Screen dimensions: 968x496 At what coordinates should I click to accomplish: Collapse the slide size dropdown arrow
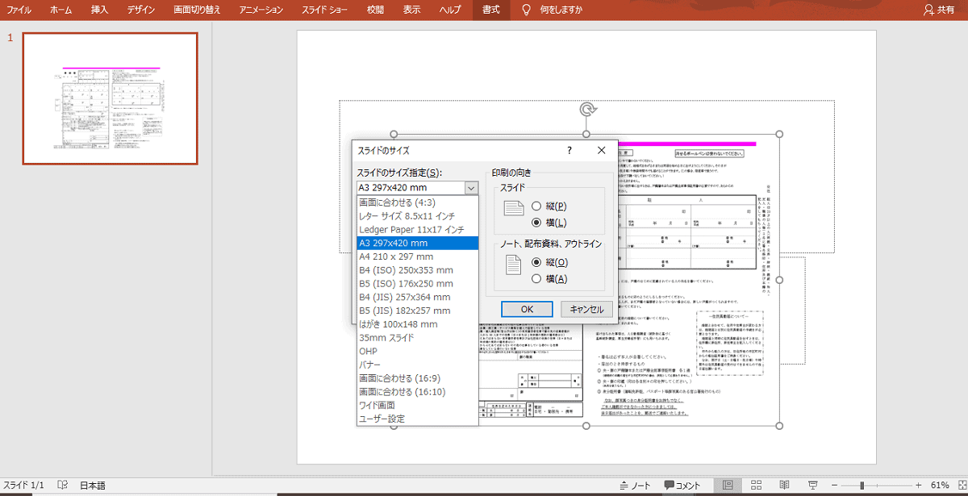click(471, 188)
